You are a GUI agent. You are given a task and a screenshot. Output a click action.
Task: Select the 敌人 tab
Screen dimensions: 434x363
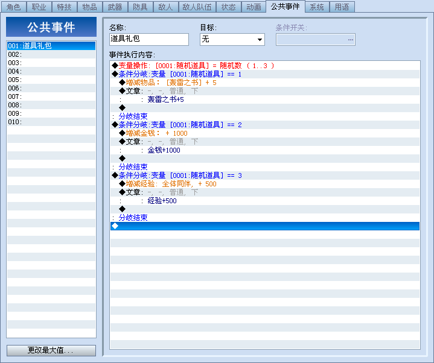[x=165, y=7]
